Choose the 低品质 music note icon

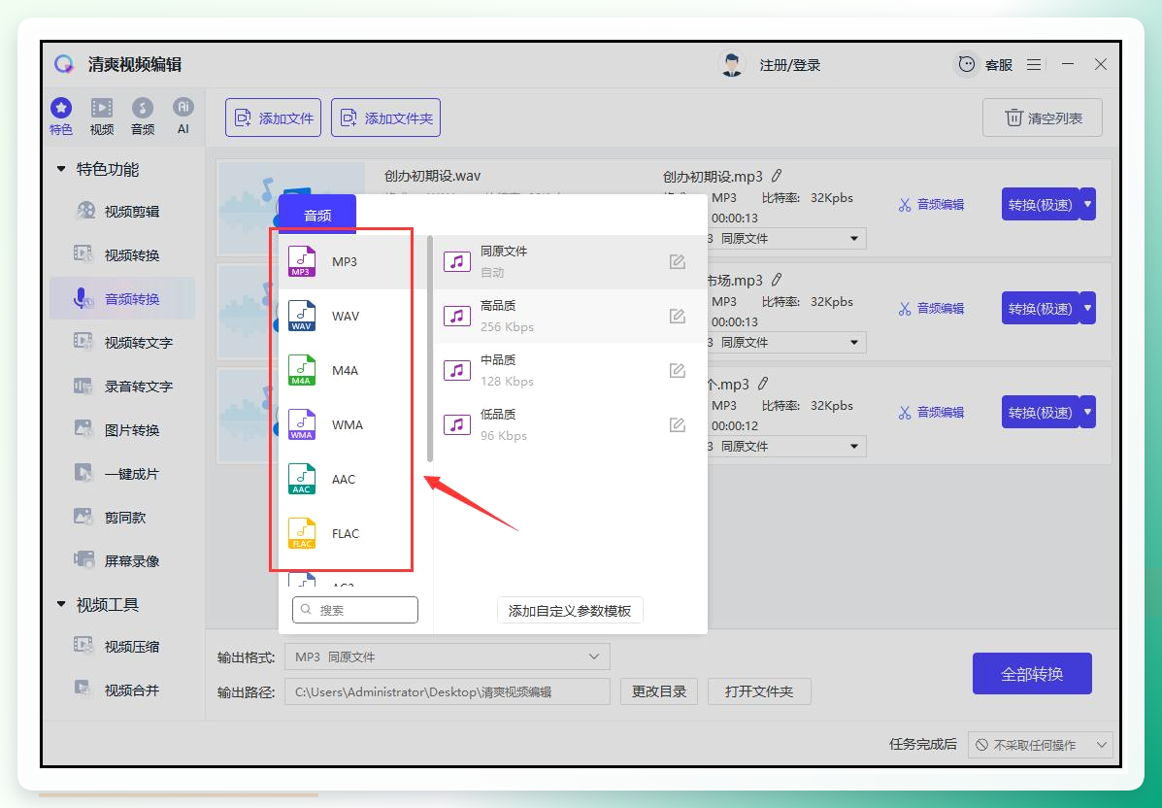pyautogui.click(x=457, y=424)
